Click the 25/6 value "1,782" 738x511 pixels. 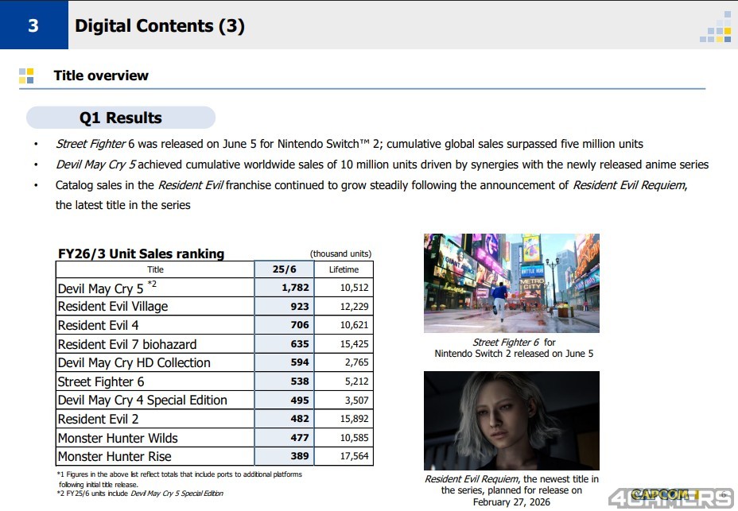(x=295, y=288)
